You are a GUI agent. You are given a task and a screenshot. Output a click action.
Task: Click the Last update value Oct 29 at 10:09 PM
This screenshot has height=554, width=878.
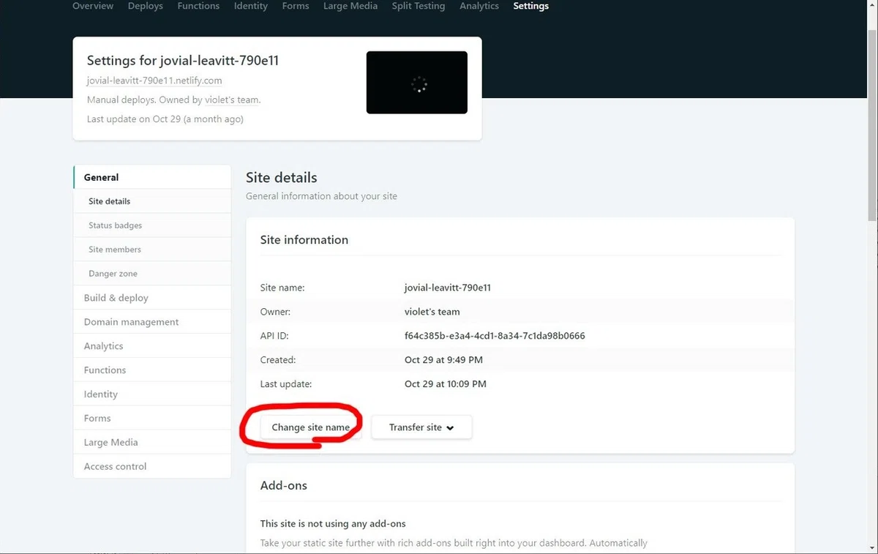pos(446,384)
